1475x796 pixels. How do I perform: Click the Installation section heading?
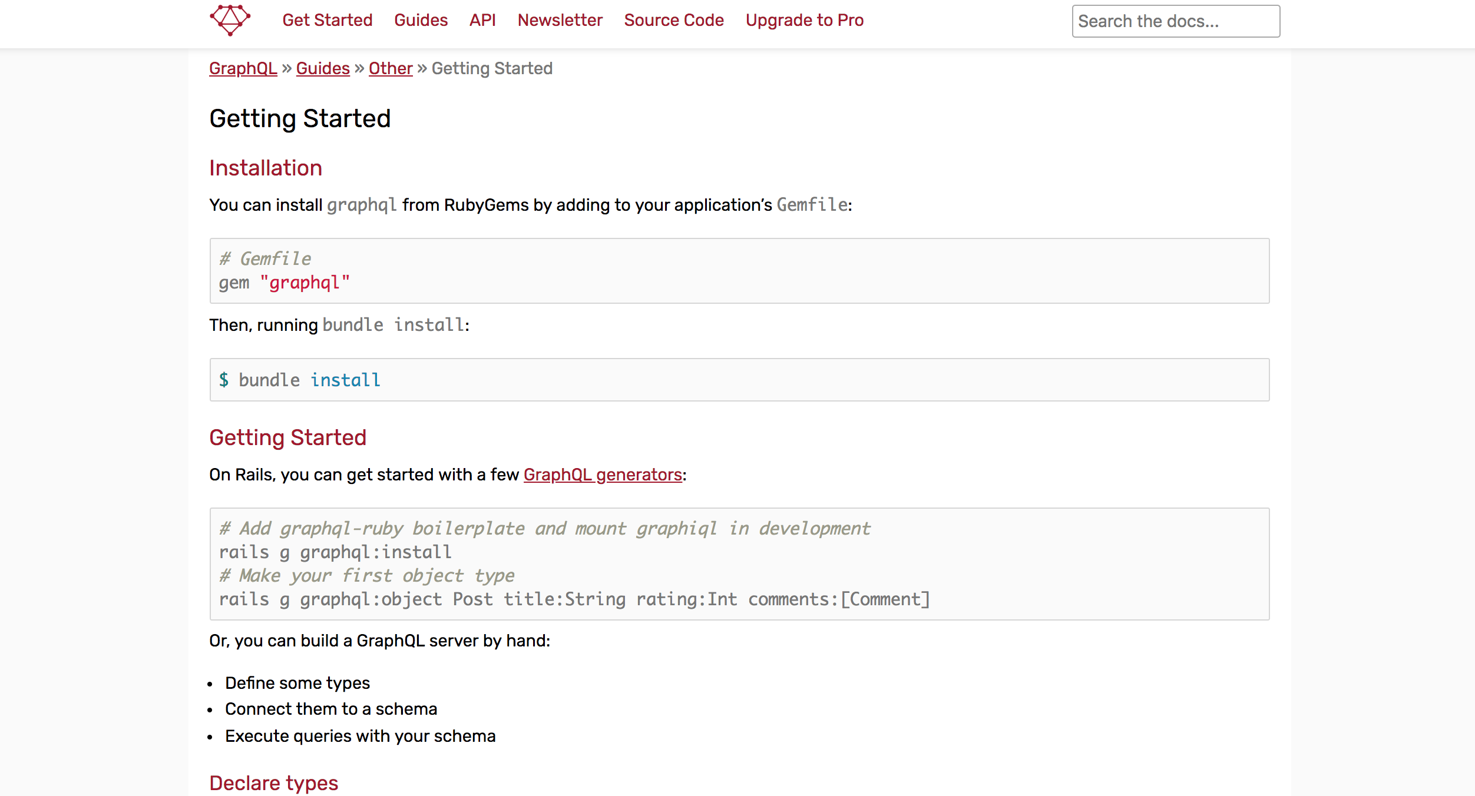click(266, 168)
